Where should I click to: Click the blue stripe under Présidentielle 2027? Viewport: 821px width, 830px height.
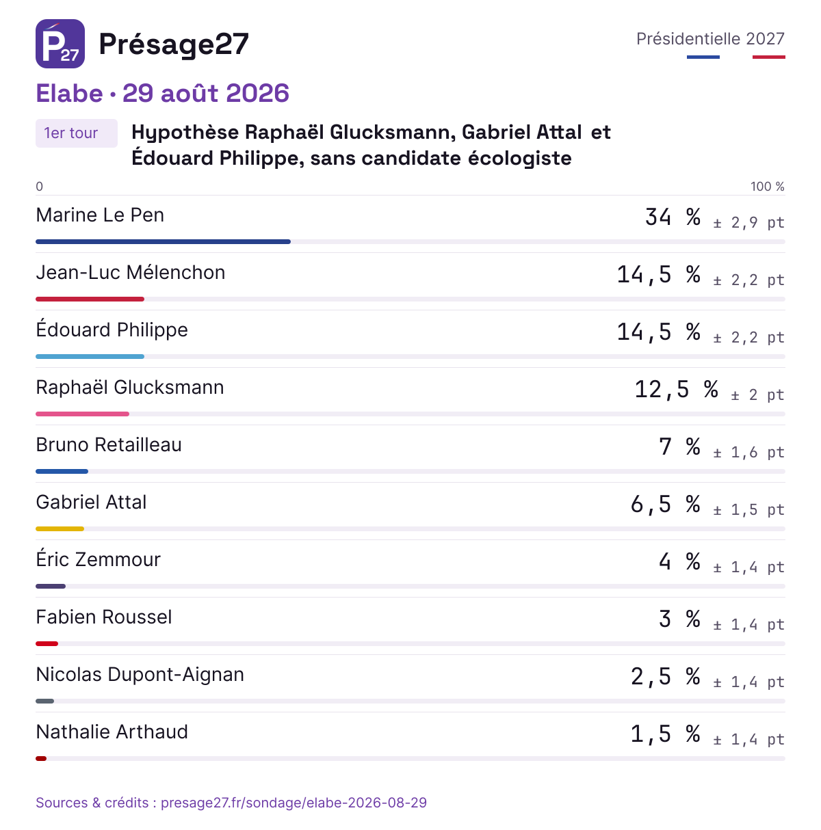(703, 57)
